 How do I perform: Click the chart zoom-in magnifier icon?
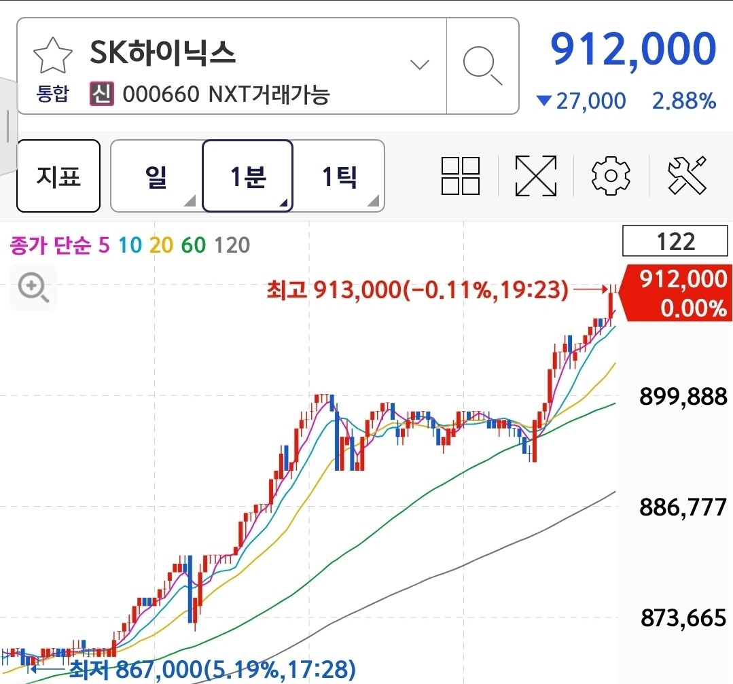(x=33, y=287)
